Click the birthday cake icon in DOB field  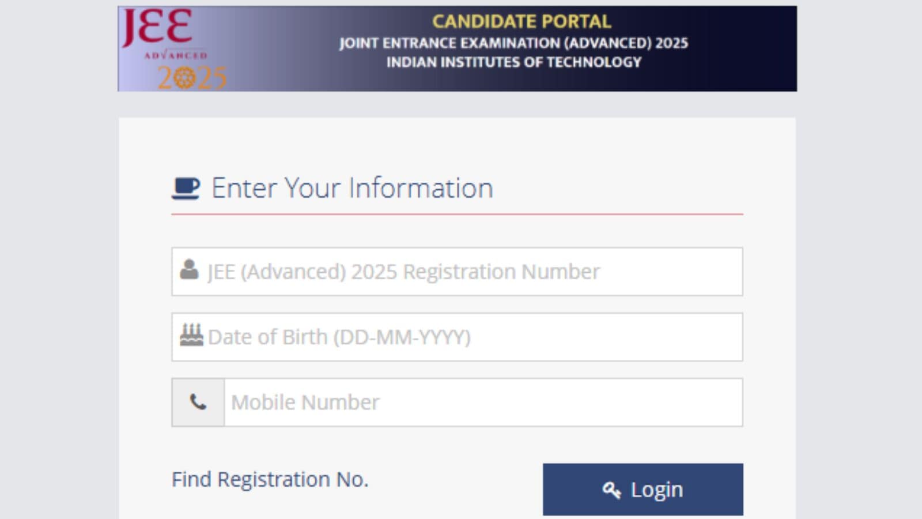point(192,334)
